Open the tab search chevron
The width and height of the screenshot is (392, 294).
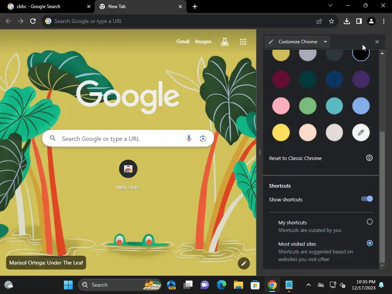330,5
